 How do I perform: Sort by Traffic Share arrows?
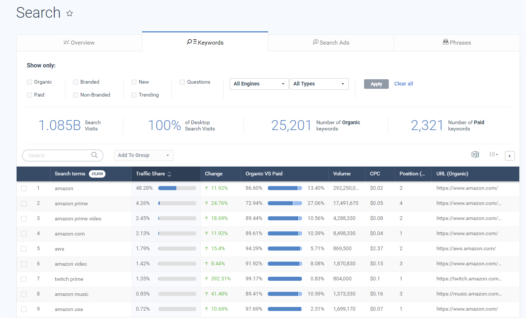169,174
